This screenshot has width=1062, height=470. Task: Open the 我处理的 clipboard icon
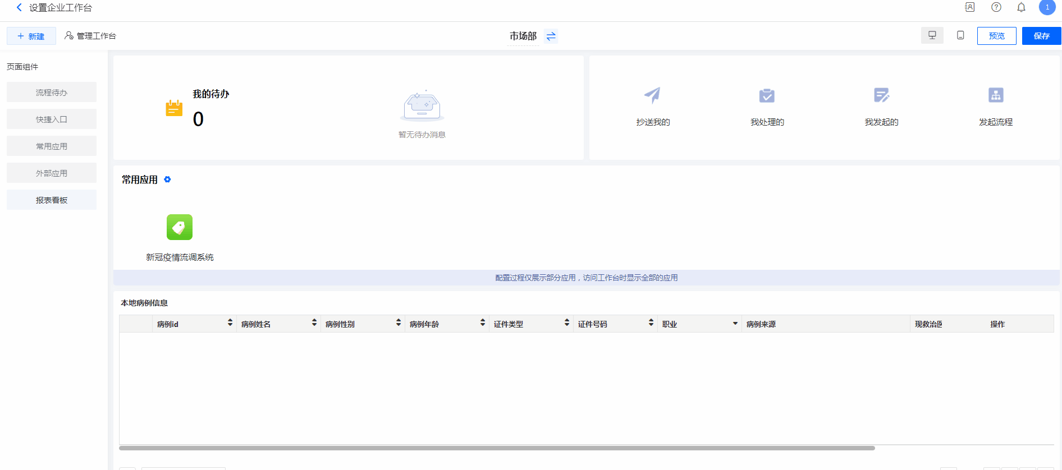click(767, 95)
